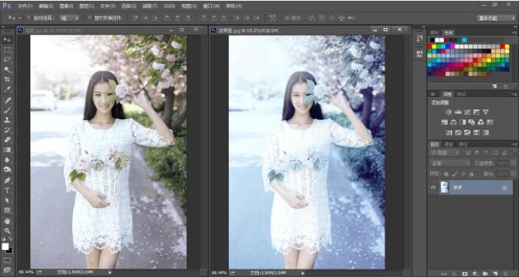Select the Zoom tool
Screen dimensions: 519x278
pos(7,231)
